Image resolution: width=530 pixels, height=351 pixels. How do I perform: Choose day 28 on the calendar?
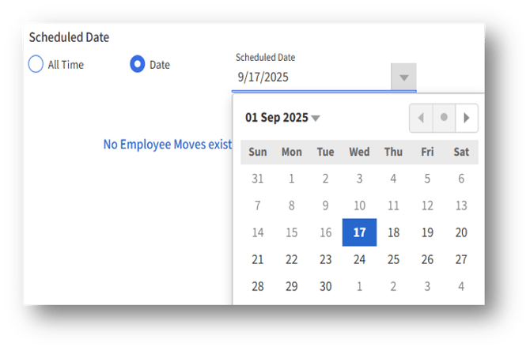click(x=258, y=286)
